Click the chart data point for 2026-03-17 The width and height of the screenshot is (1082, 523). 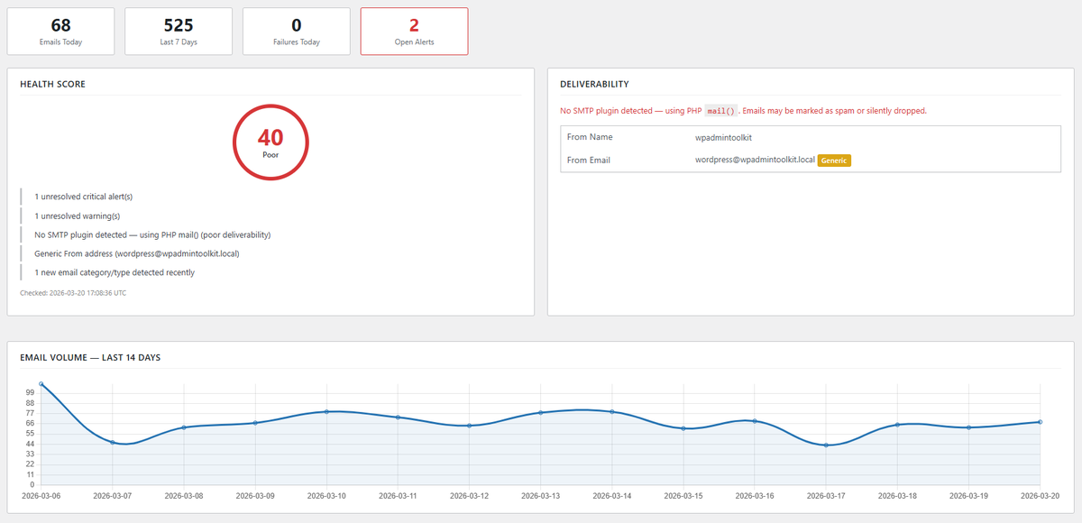coord(826,445)
